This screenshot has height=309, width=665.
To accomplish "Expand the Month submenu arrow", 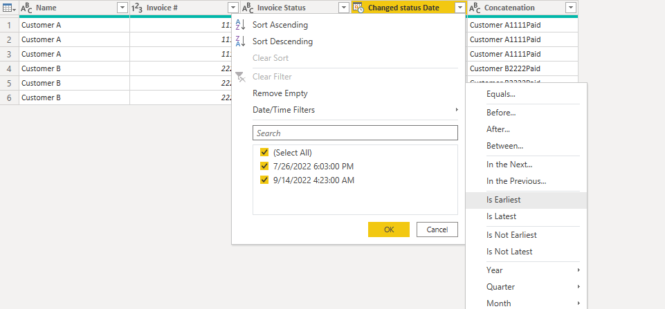I will point(579,303).
